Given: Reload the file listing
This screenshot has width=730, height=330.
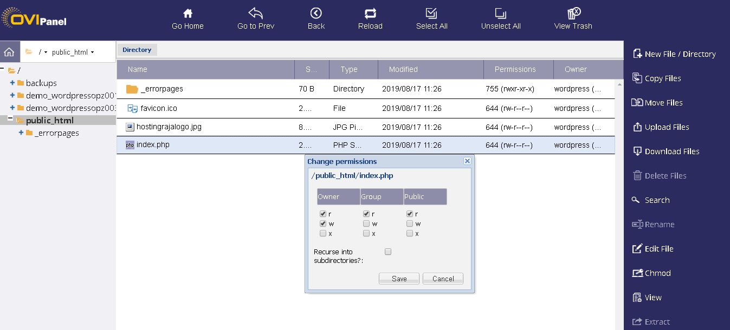Looking at the screenshot, I should pyautogui.click(x=370, y=17).
